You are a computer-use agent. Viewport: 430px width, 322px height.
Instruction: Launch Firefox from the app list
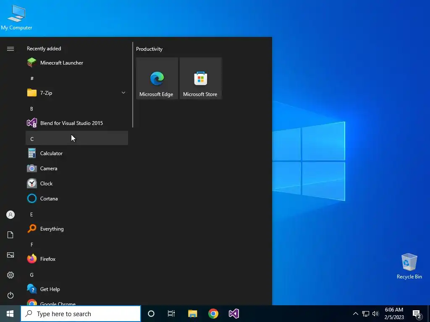pyautogui.click(x=77, y=259)
